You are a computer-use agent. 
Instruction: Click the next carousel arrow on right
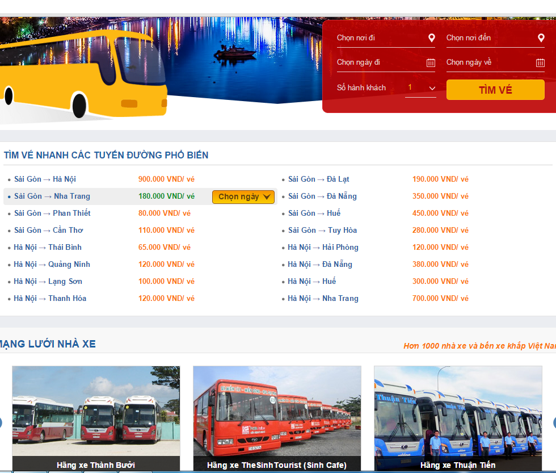click(554, 423)
